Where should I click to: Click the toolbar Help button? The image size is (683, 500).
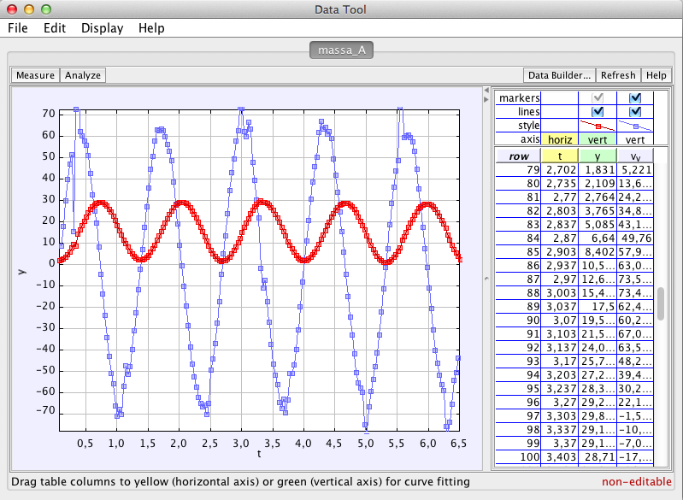tap(656, 75)
